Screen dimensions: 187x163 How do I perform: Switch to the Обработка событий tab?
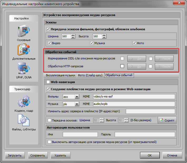pos(119,75)
